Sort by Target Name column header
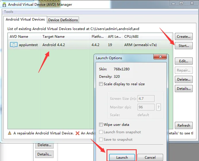Viewport: 199px width, 161px height. click(65, 37)
